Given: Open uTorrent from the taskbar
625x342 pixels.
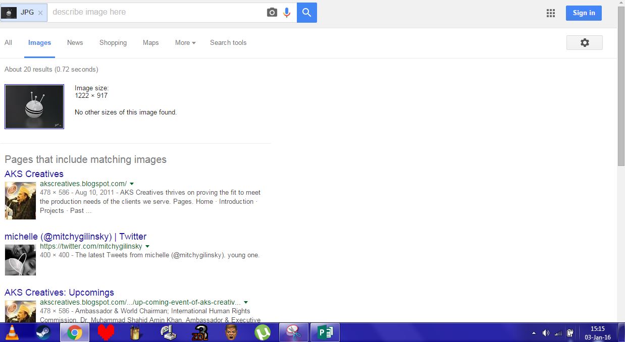Looking at the screenshot, I should click(262, 333).
